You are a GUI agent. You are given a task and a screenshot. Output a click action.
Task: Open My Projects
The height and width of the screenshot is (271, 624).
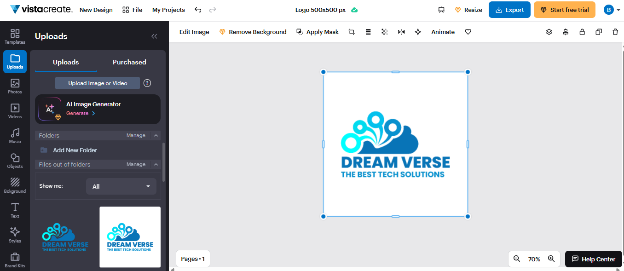pos(168,10)
